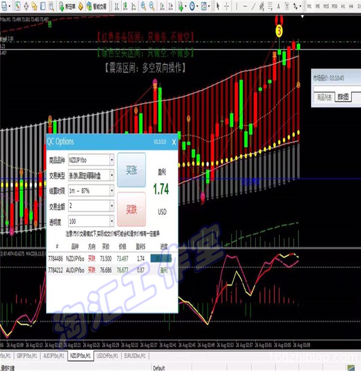Expand the indicators dropdown arrow
The image size is (361, 371).
186,6
